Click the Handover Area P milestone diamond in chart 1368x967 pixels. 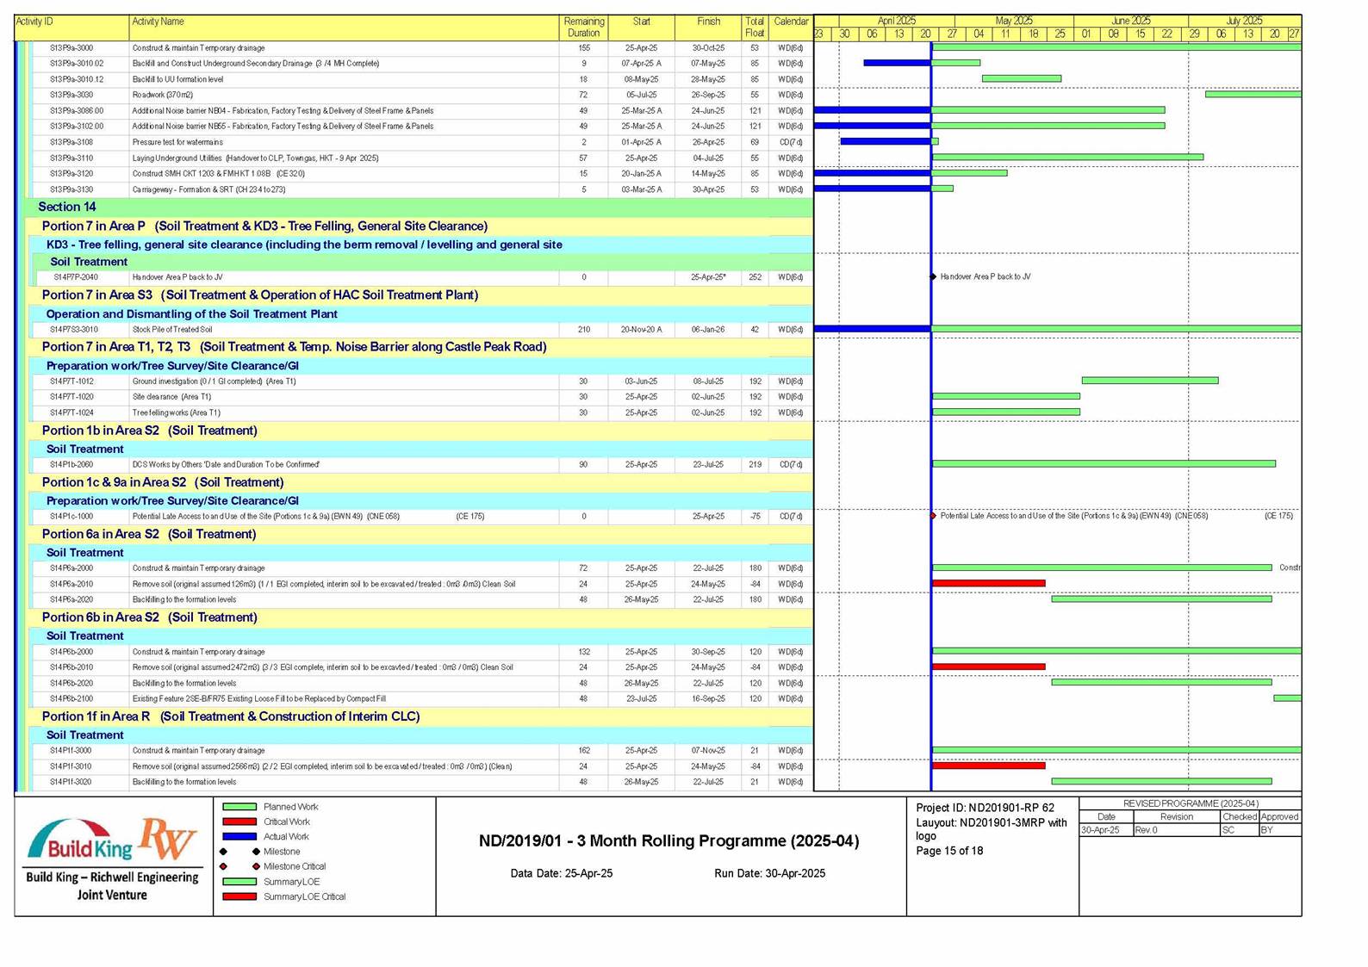933,276
